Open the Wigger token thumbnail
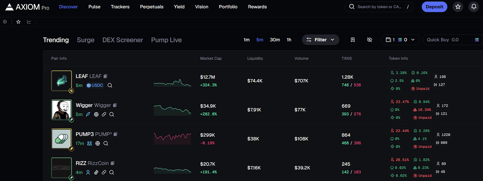Viewport: 483px width, 181px height. (x=62, y=110)
